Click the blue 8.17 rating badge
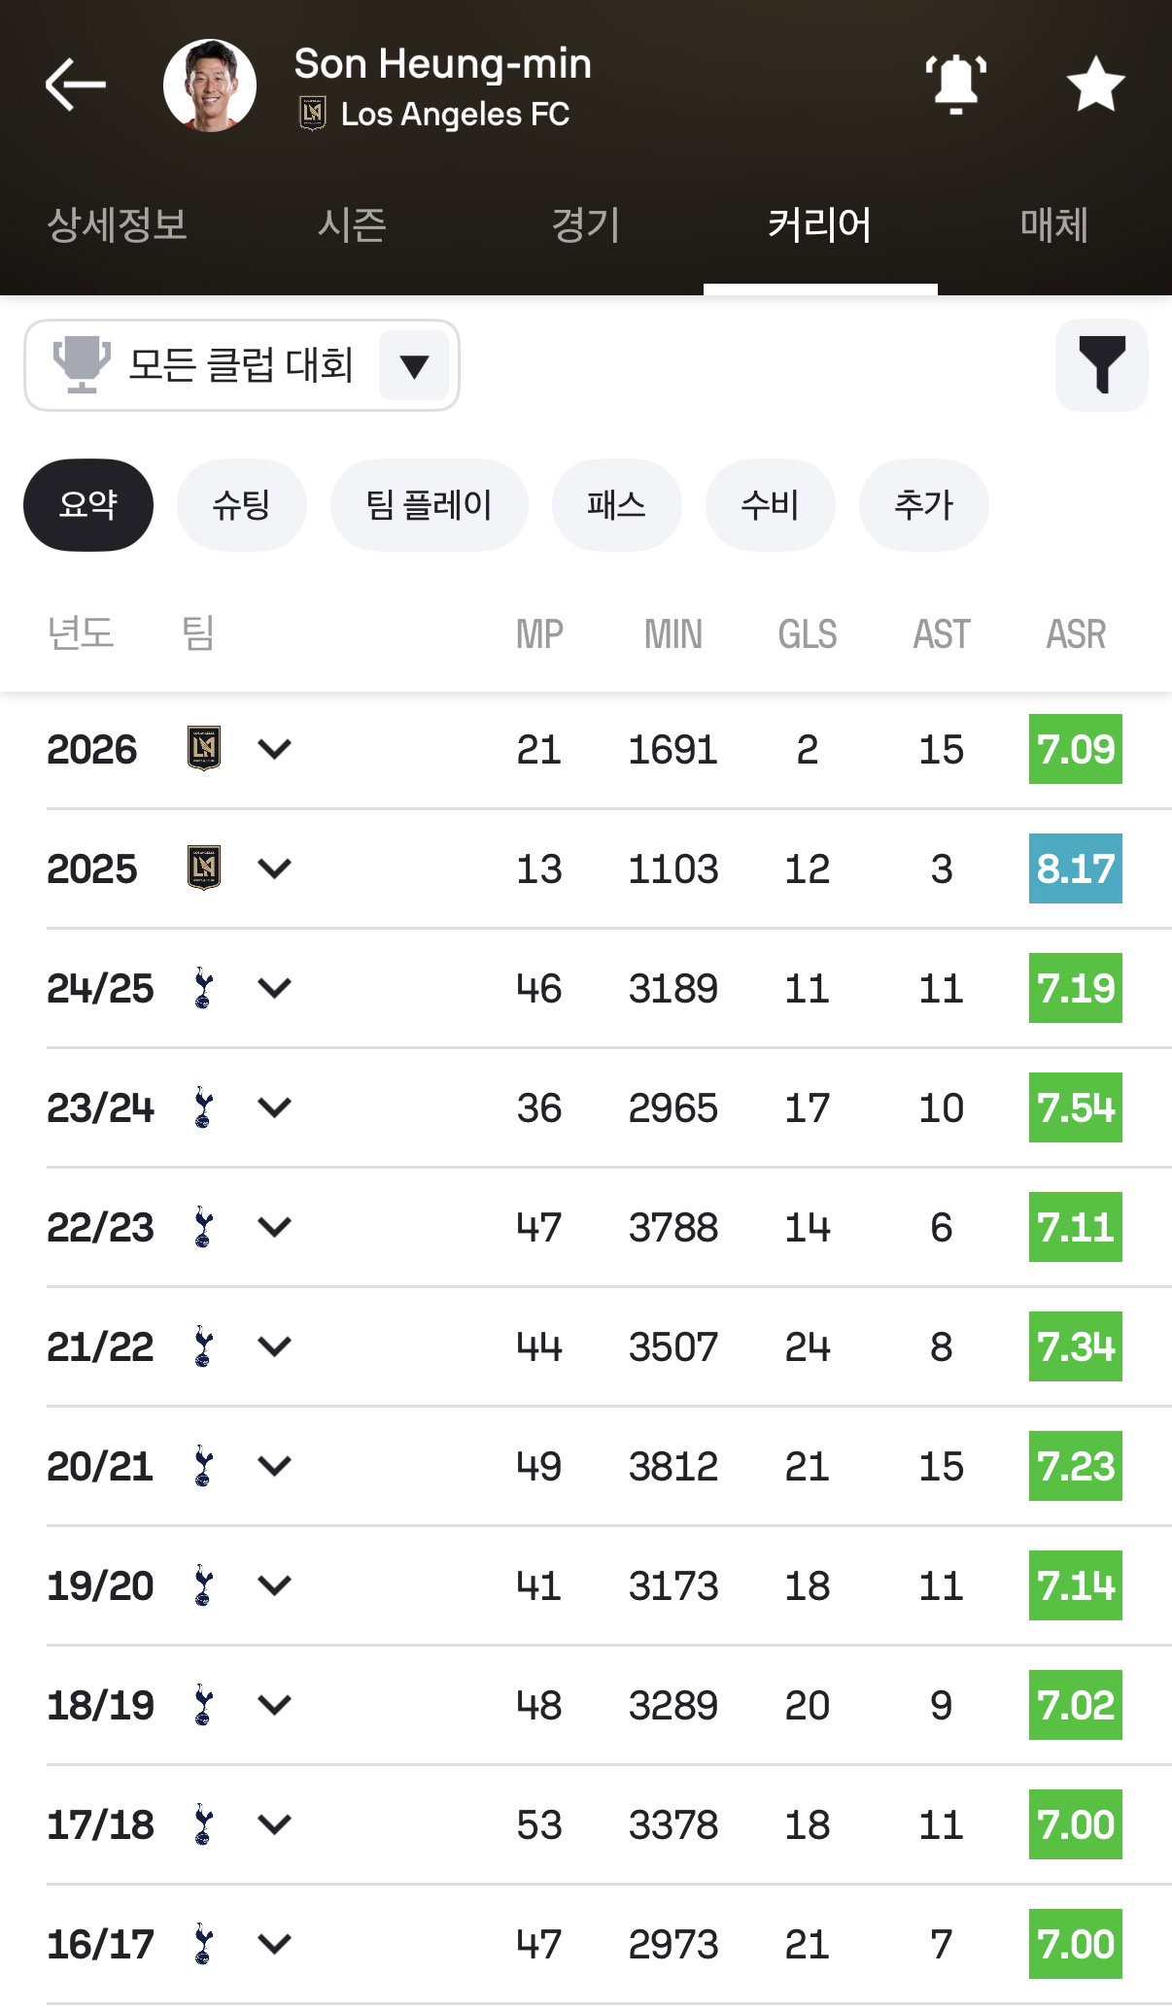Image resolution: width=1172 pixels, height=2008 pixels. coord(1076,868)
